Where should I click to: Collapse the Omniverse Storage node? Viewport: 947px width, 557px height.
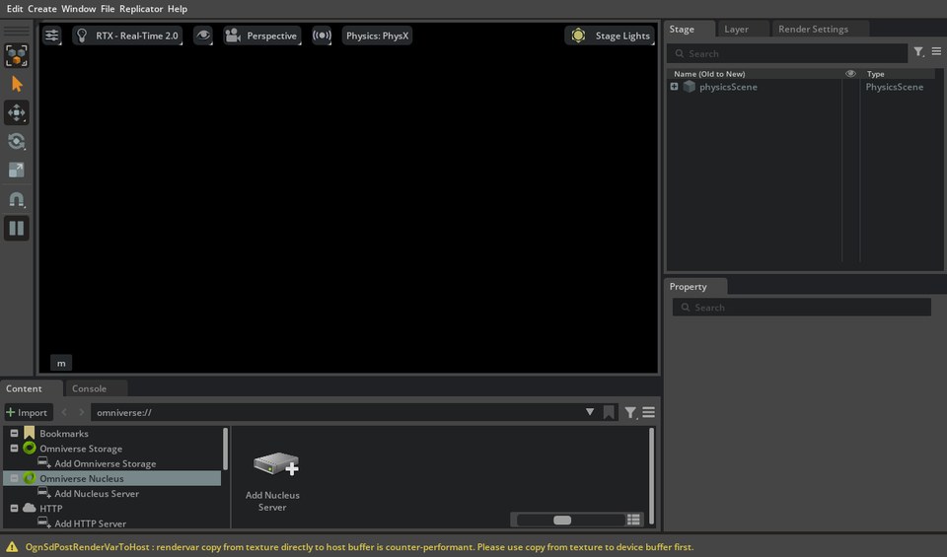pyautogui.click(x=14, y=449)
